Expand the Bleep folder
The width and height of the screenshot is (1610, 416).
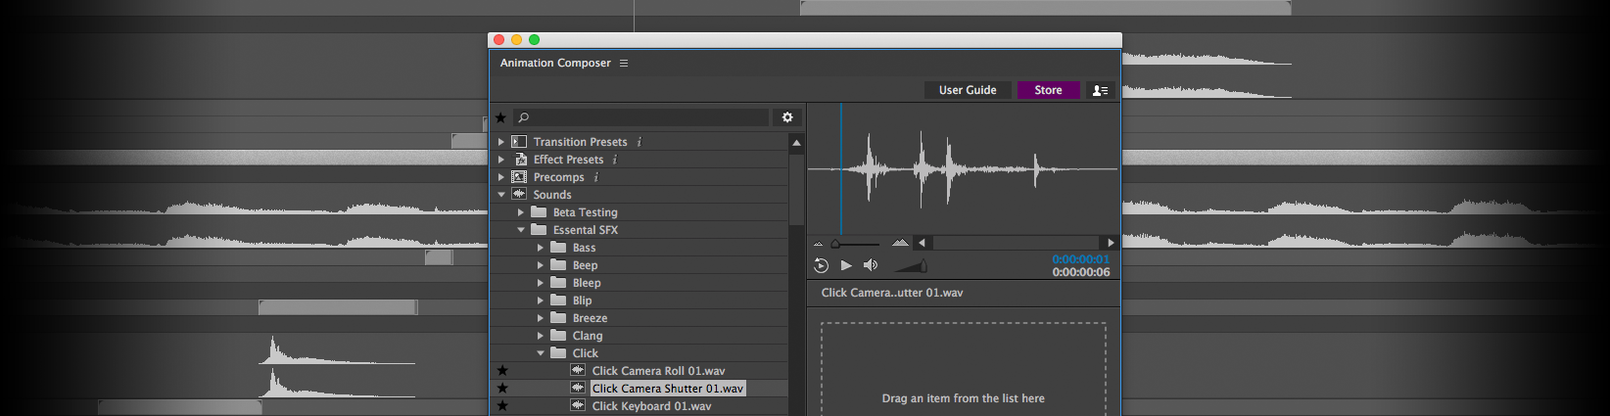[x=540, y=283]
